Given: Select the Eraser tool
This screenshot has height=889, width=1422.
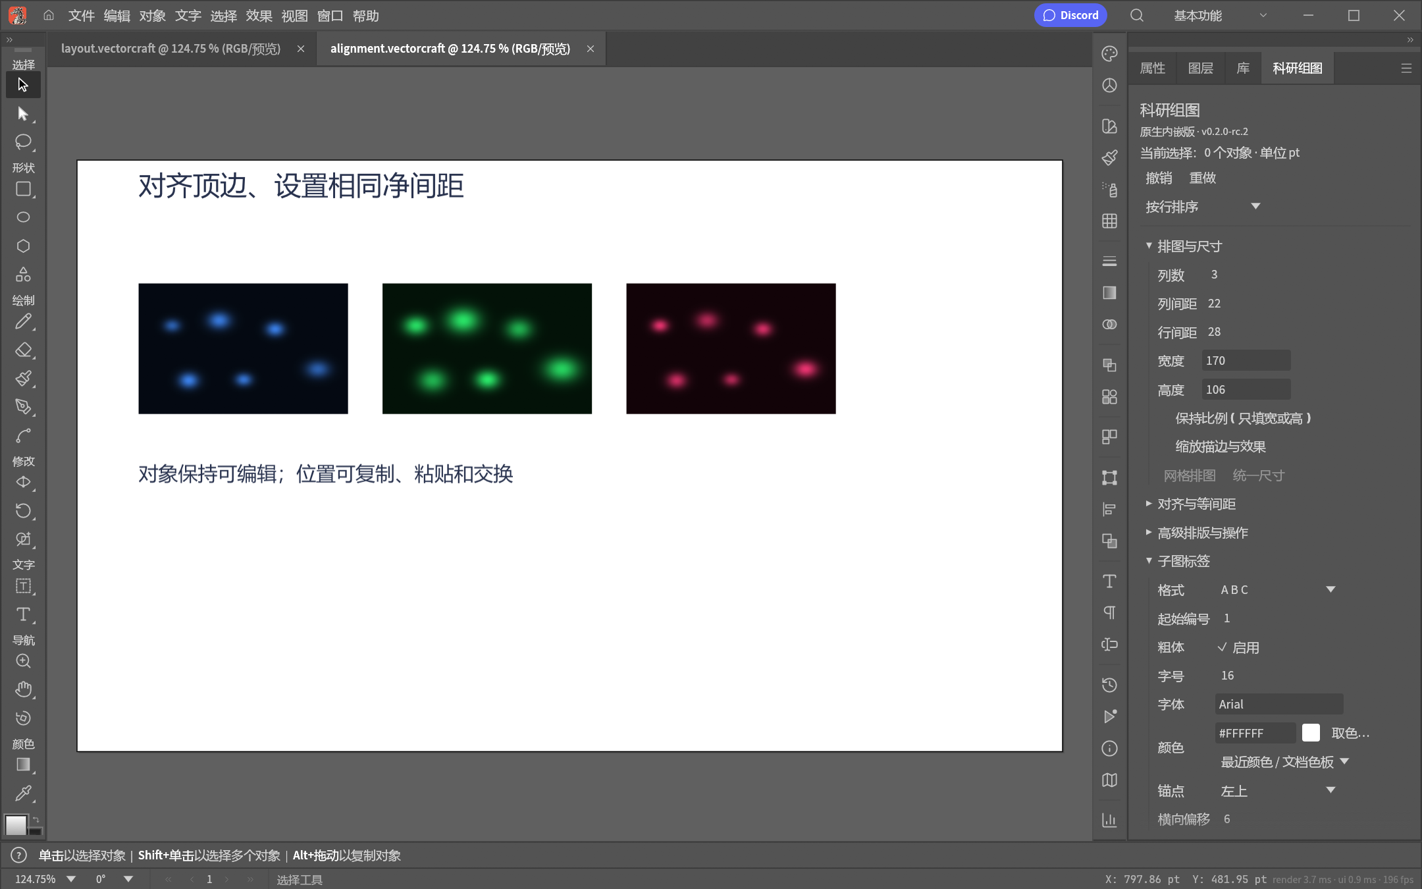Looking at the screenshot, I should [23, 350].
